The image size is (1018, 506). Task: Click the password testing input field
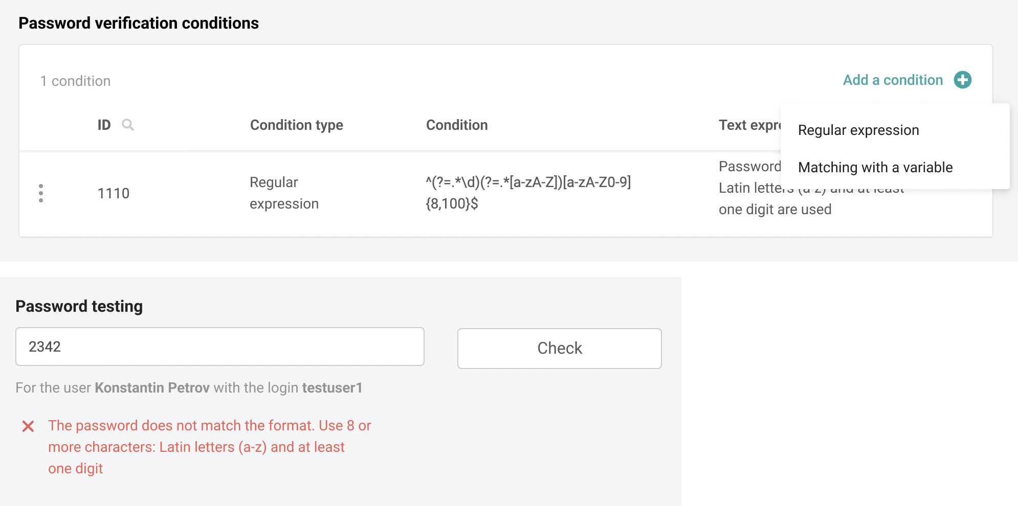pyautogui.click(x=219, y=347)
